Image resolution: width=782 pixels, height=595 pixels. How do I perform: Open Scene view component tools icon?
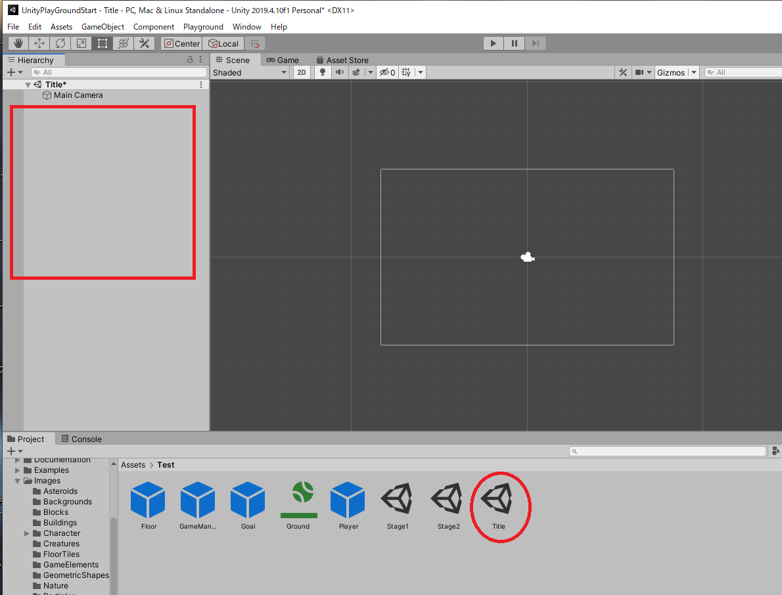point(623,73)
